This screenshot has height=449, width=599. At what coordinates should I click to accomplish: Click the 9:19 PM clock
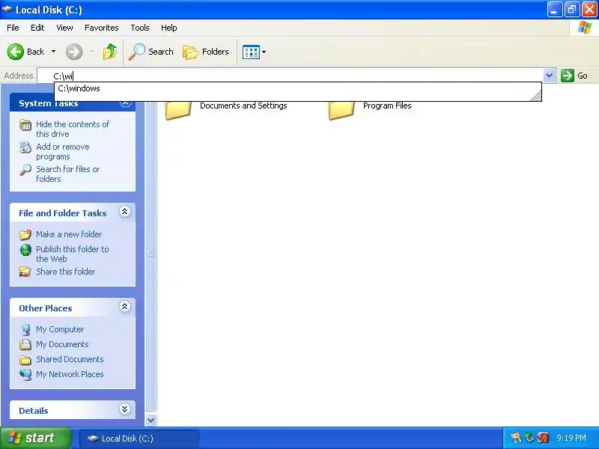[571, 438]
